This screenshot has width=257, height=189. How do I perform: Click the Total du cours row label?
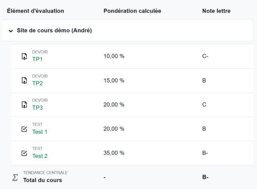pos(42,180)
